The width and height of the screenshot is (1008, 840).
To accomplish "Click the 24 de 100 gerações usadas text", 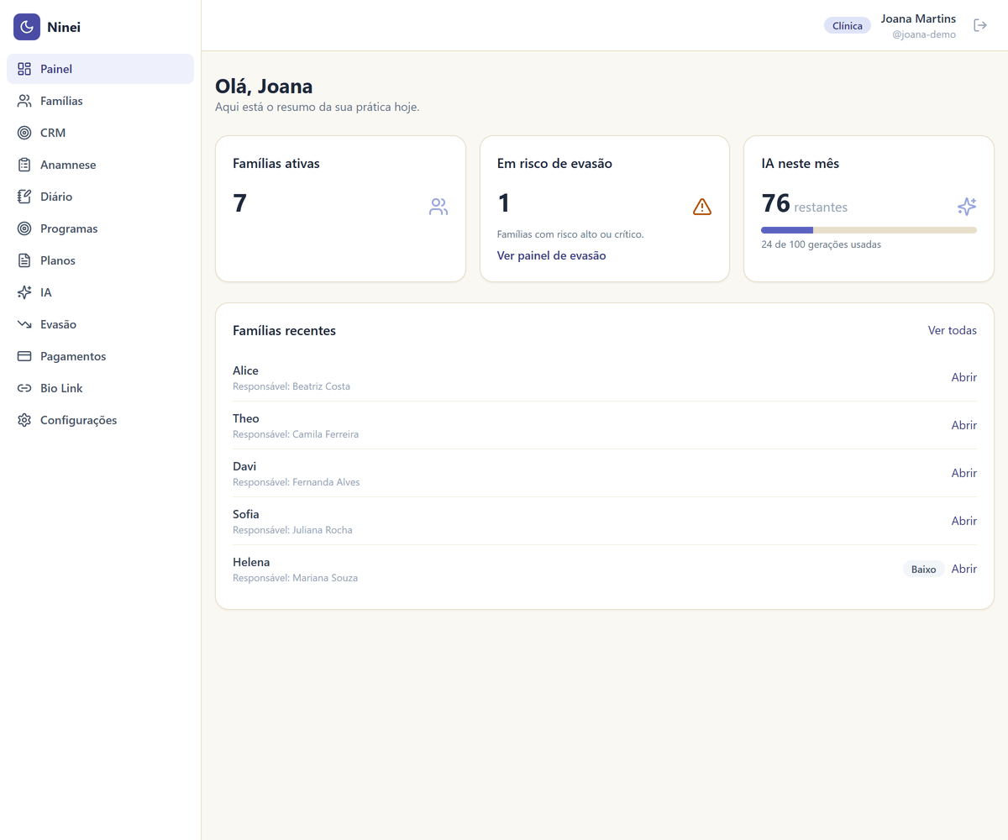I will point(821,244).
